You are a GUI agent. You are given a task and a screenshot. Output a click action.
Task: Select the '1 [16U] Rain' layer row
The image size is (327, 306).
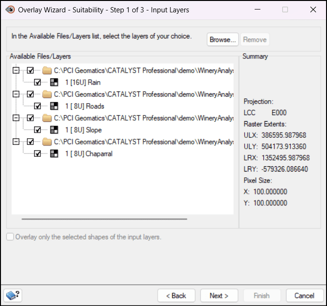[83, 82]
